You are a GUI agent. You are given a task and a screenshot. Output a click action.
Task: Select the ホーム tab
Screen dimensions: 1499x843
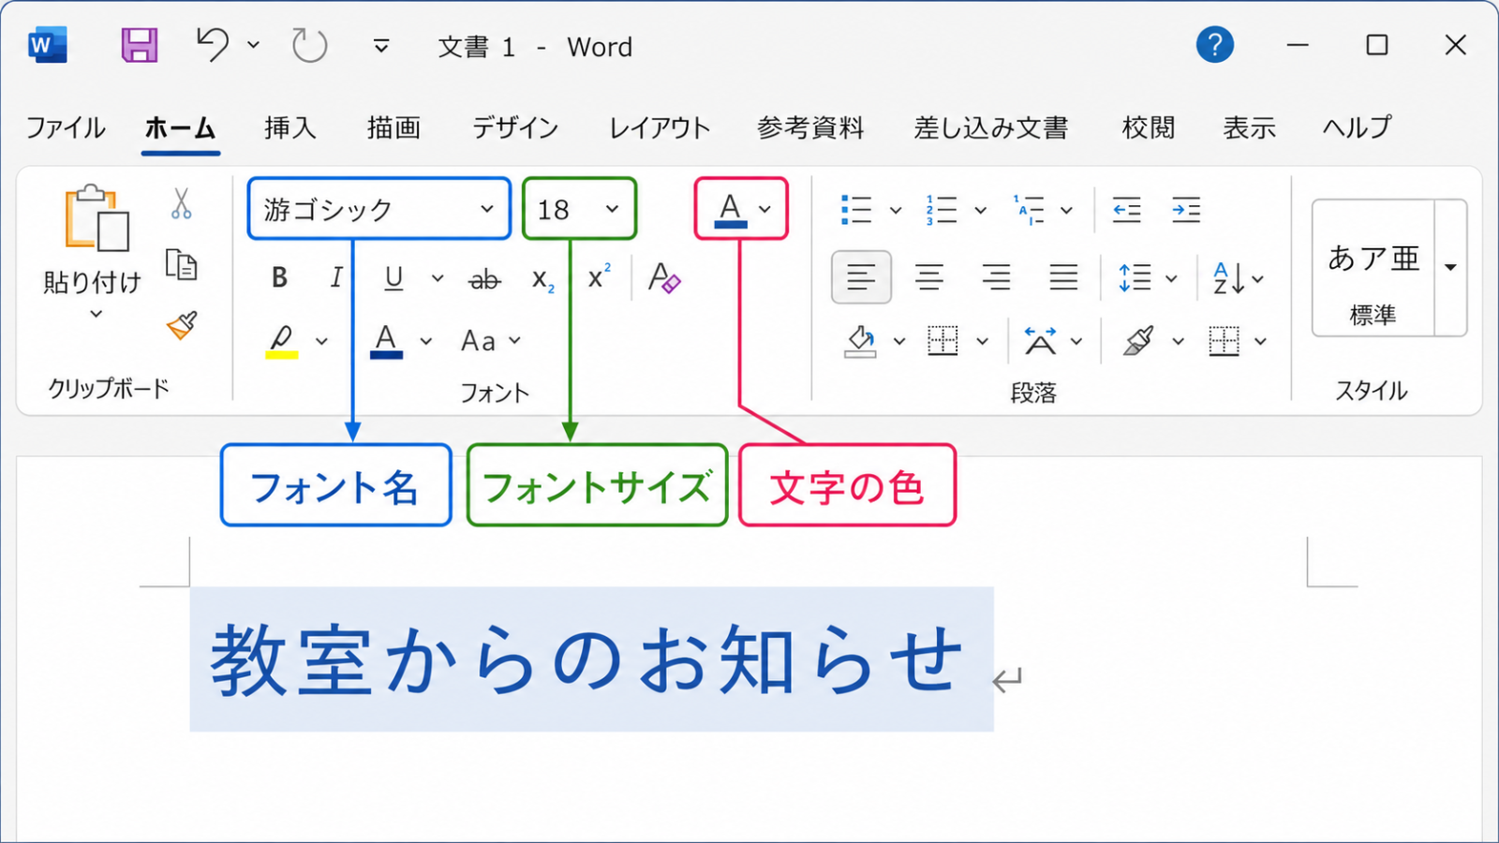tap(180, 127)
